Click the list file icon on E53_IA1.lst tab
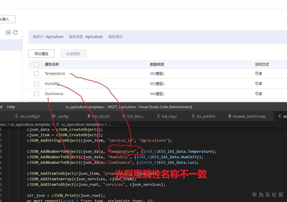This screenshot has height=202, width=287. tap(89, 116)
